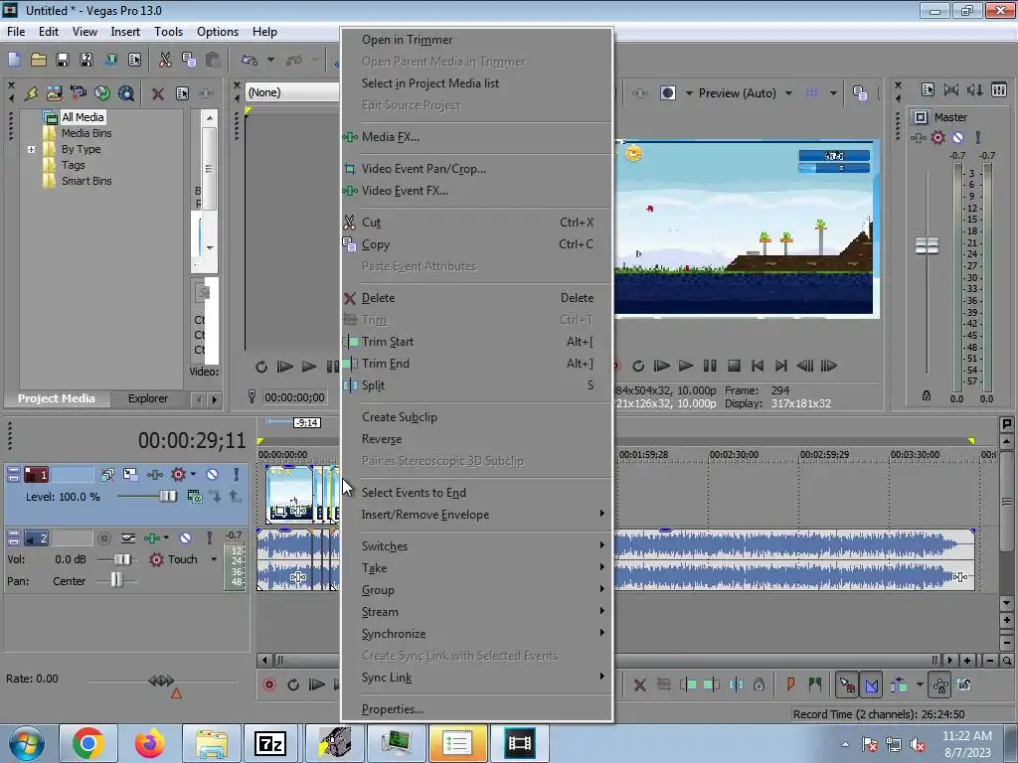Select Media Bins in project media tree
The image size is (1018, 763).
click(86, 133)
